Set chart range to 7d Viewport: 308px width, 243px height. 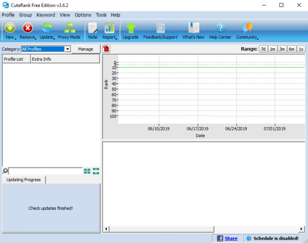(x=263, y=49)
